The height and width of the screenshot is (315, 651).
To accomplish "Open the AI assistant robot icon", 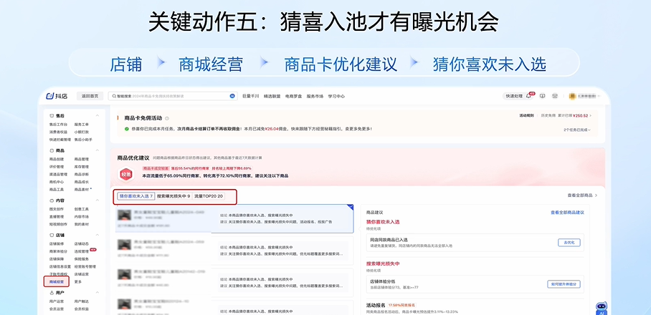I will 601,308.
